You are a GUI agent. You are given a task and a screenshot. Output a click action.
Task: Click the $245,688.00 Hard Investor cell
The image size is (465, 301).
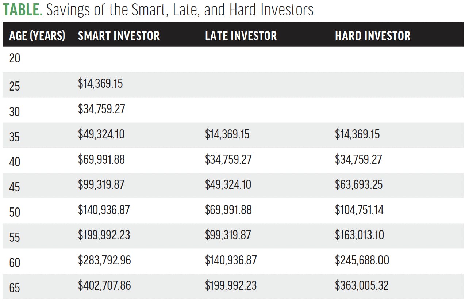tap(362, 260)
